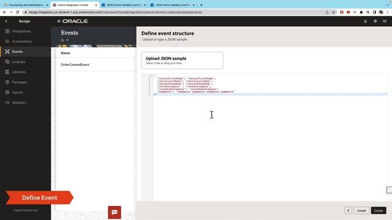Go back with the browser back arrow
Screen dimensions: 392x220
(4, 12)
